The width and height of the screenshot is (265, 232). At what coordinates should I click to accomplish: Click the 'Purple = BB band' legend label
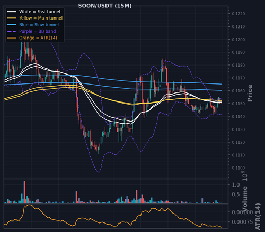[x=38, y=31]
